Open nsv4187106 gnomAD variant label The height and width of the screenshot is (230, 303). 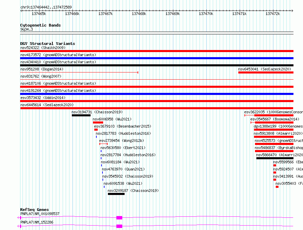(x=58, y=83)
